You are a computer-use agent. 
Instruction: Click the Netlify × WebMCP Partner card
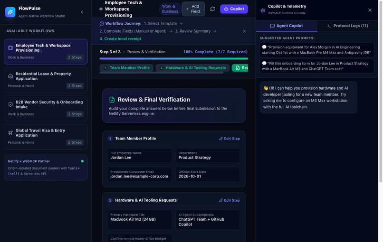tap(46, 168)
